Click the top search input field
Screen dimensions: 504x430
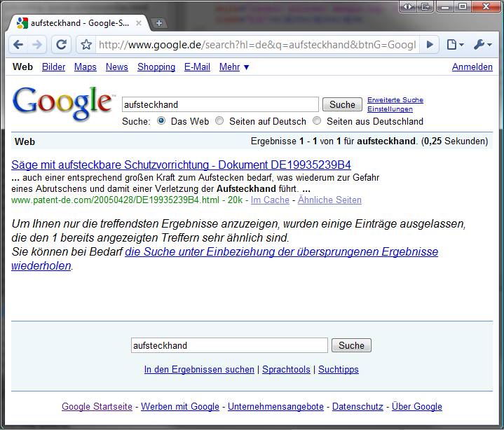pyautogui.click(x=220, y=104)
